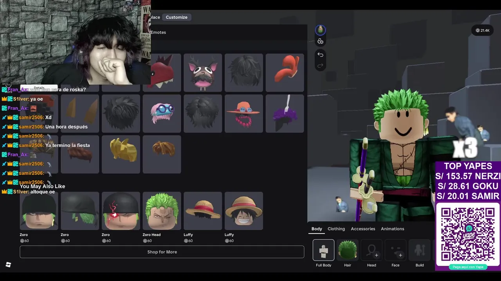Switch to the Emotes tab
Screen dimensions: 501x281
[158, 32]
